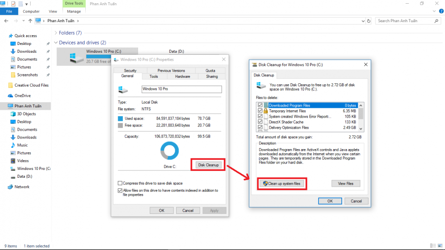445x250 pixels.
Task: Refresh the address bar location
Action: pyautogui.click(x=369, y=21)
